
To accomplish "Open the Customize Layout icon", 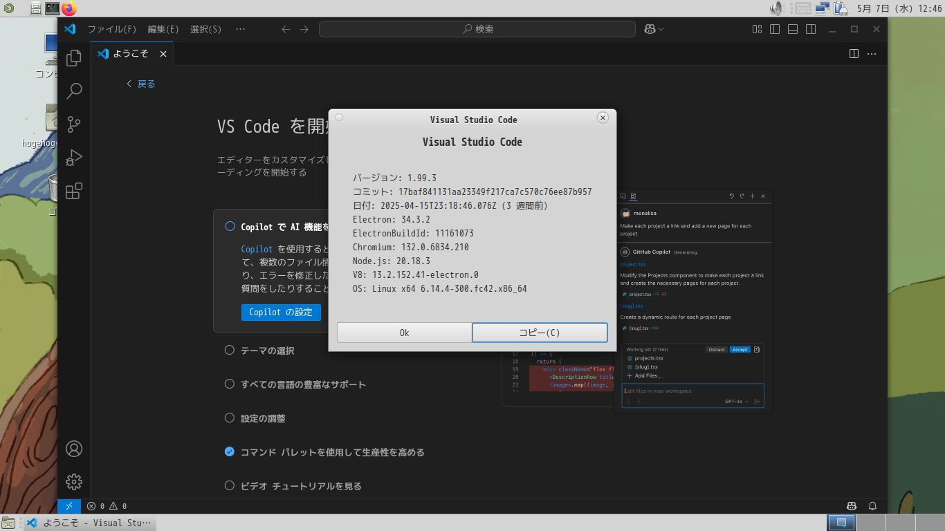I will (x=758, y=29).
